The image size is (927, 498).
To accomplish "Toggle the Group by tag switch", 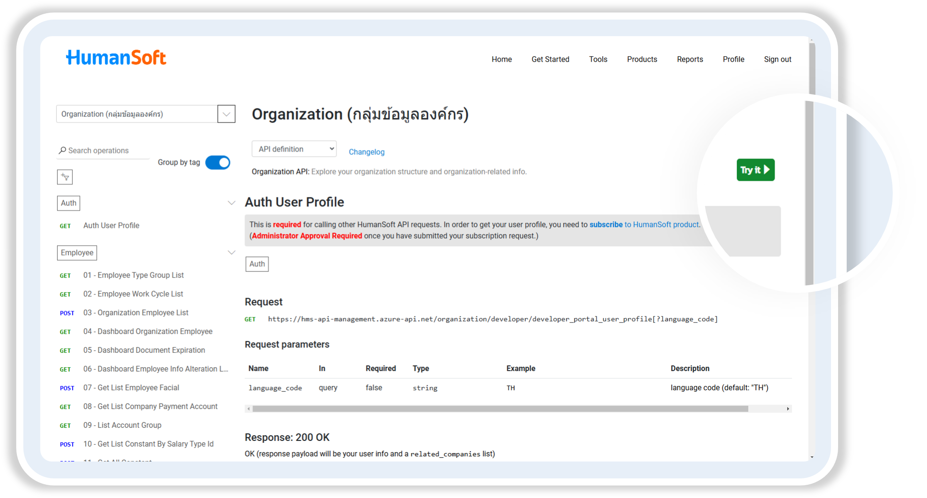I will [218, 163].
